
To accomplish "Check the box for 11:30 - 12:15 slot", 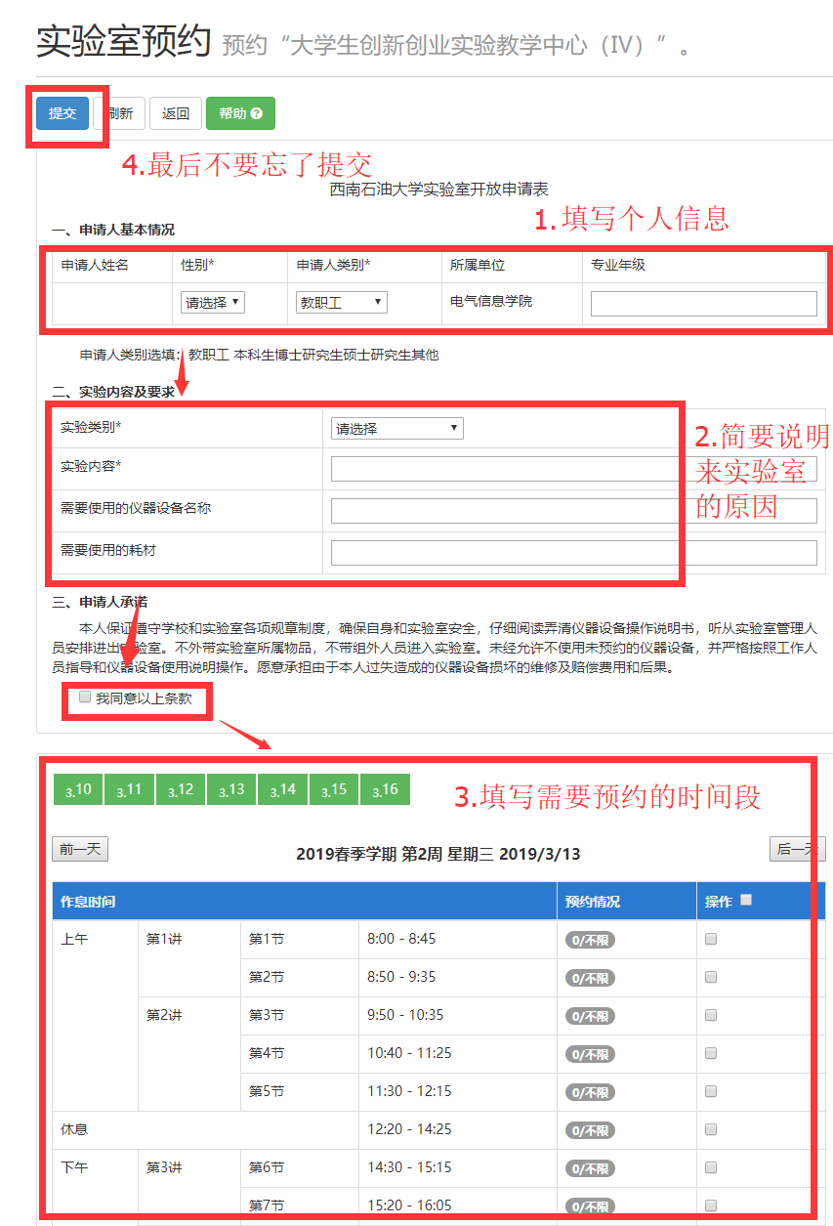I will 711,1091.
